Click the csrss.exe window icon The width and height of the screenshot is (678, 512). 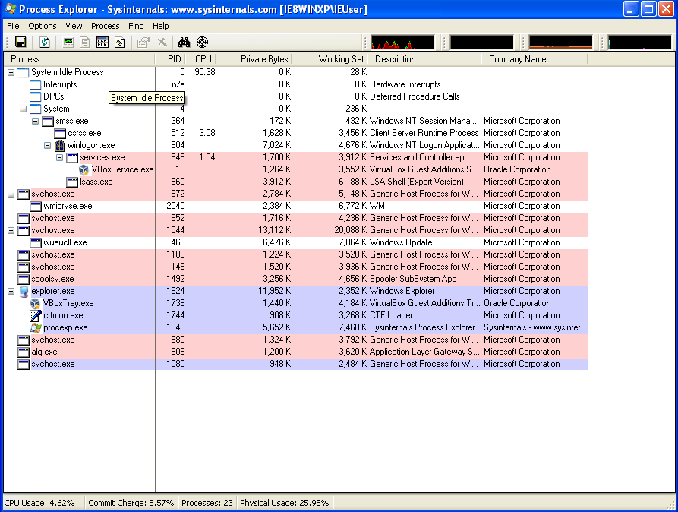click(x=60, y=133)
